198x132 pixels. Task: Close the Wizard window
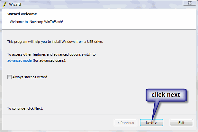(190, 3)
